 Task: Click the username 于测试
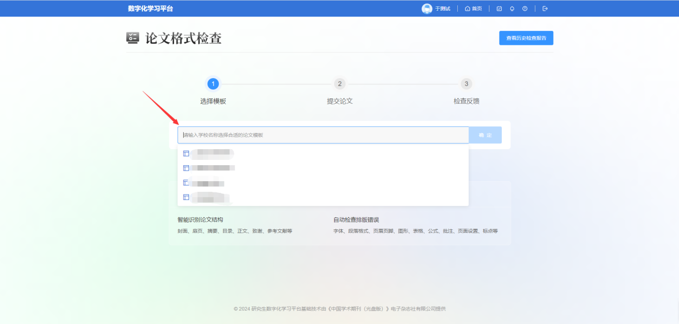442,9
